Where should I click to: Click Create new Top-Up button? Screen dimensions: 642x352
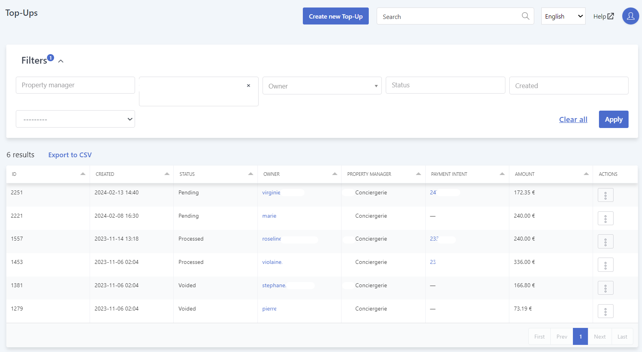tap(336, 16)
